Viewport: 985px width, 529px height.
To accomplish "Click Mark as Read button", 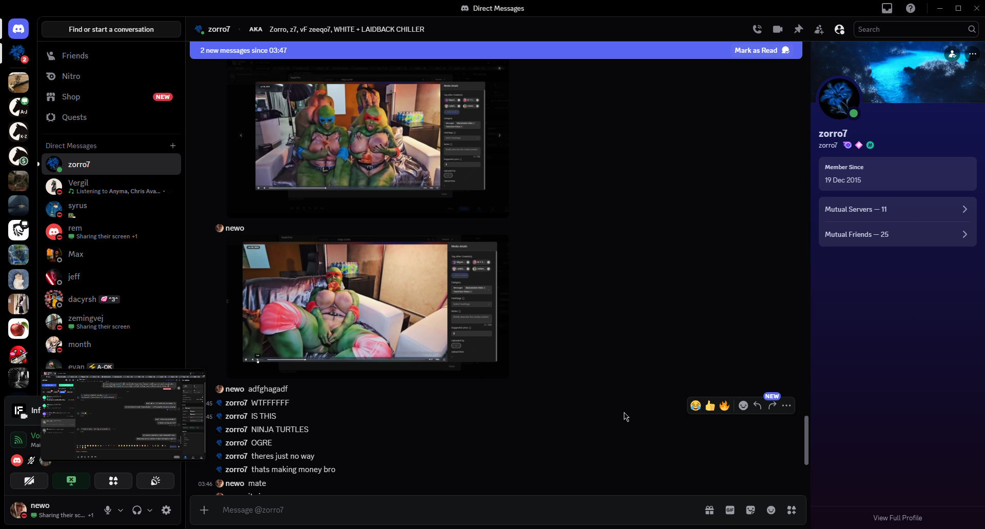I will (x=762, y=50).
